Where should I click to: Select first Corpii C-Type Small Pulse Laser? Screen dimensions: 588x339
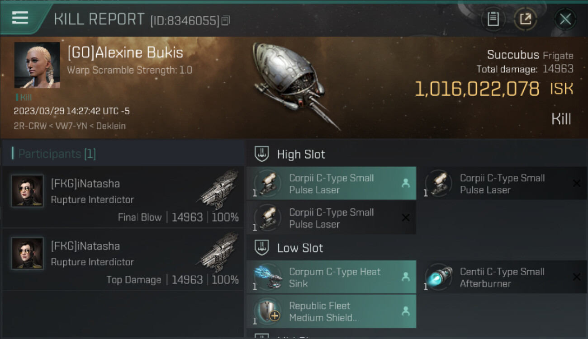click(331, 184)
